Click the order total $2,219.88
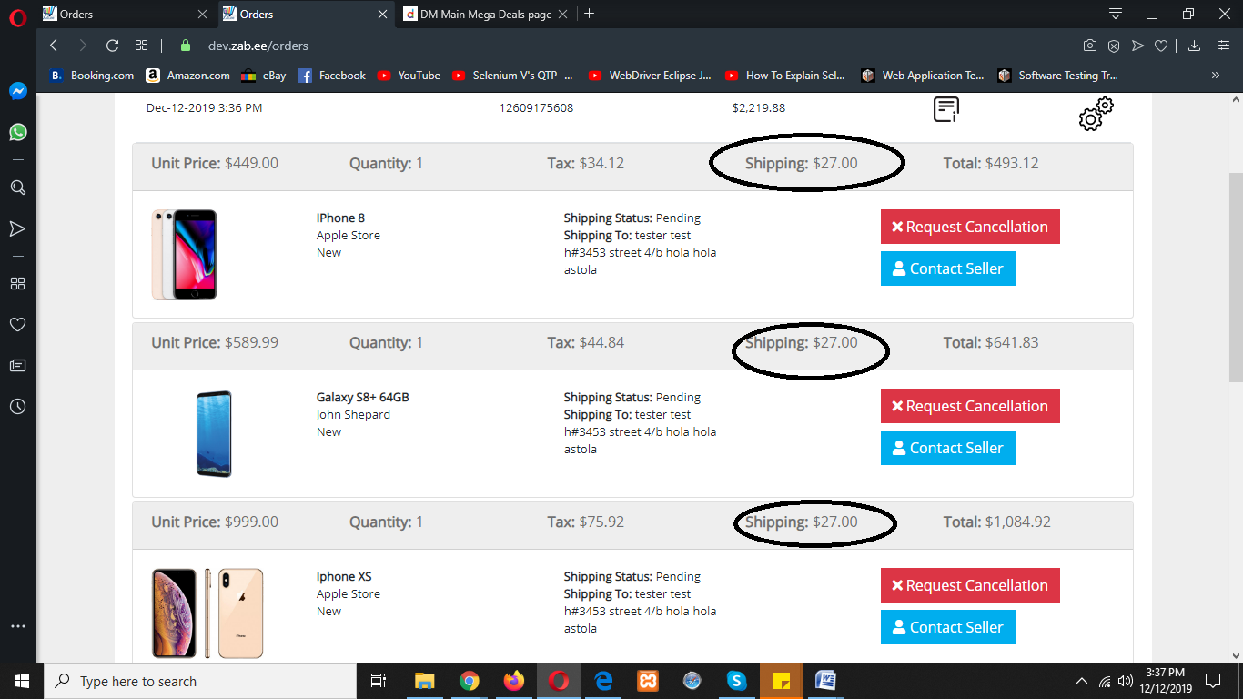The image size is (1243, 699). 759,108
